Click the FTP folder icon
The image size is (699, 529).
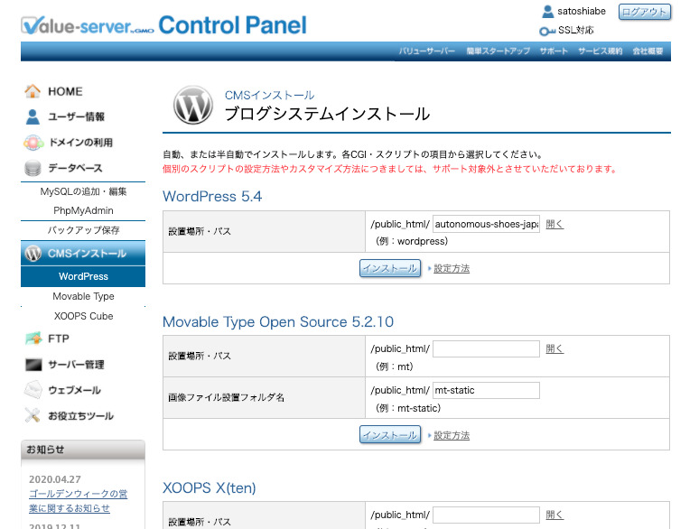(x=33, y=339)
